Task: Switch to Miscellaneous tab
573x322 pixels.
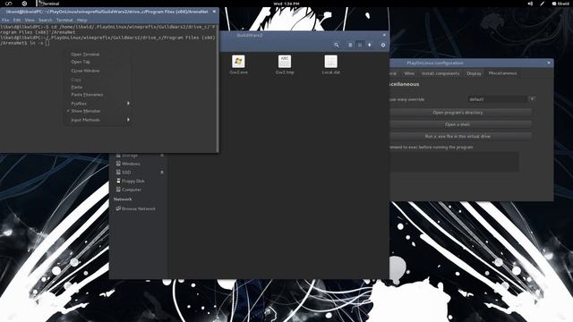Action: 502,73
